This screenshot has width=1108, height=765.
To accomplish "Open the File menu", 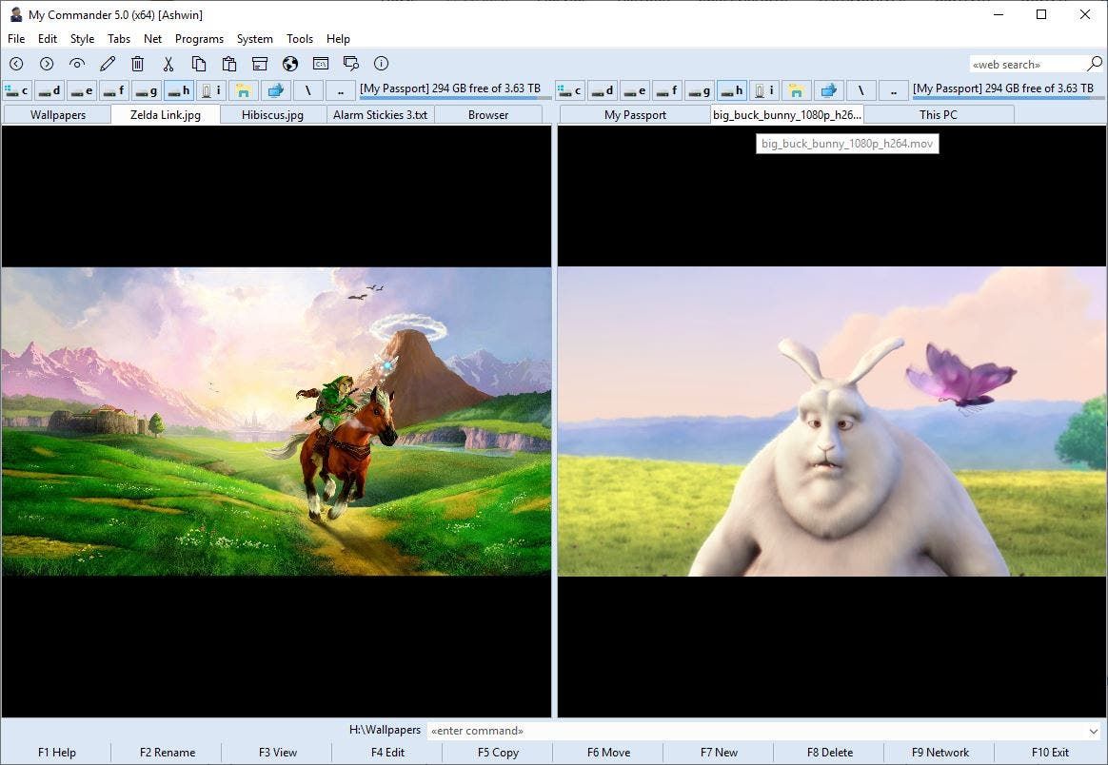I will click(x=16, y=39).
